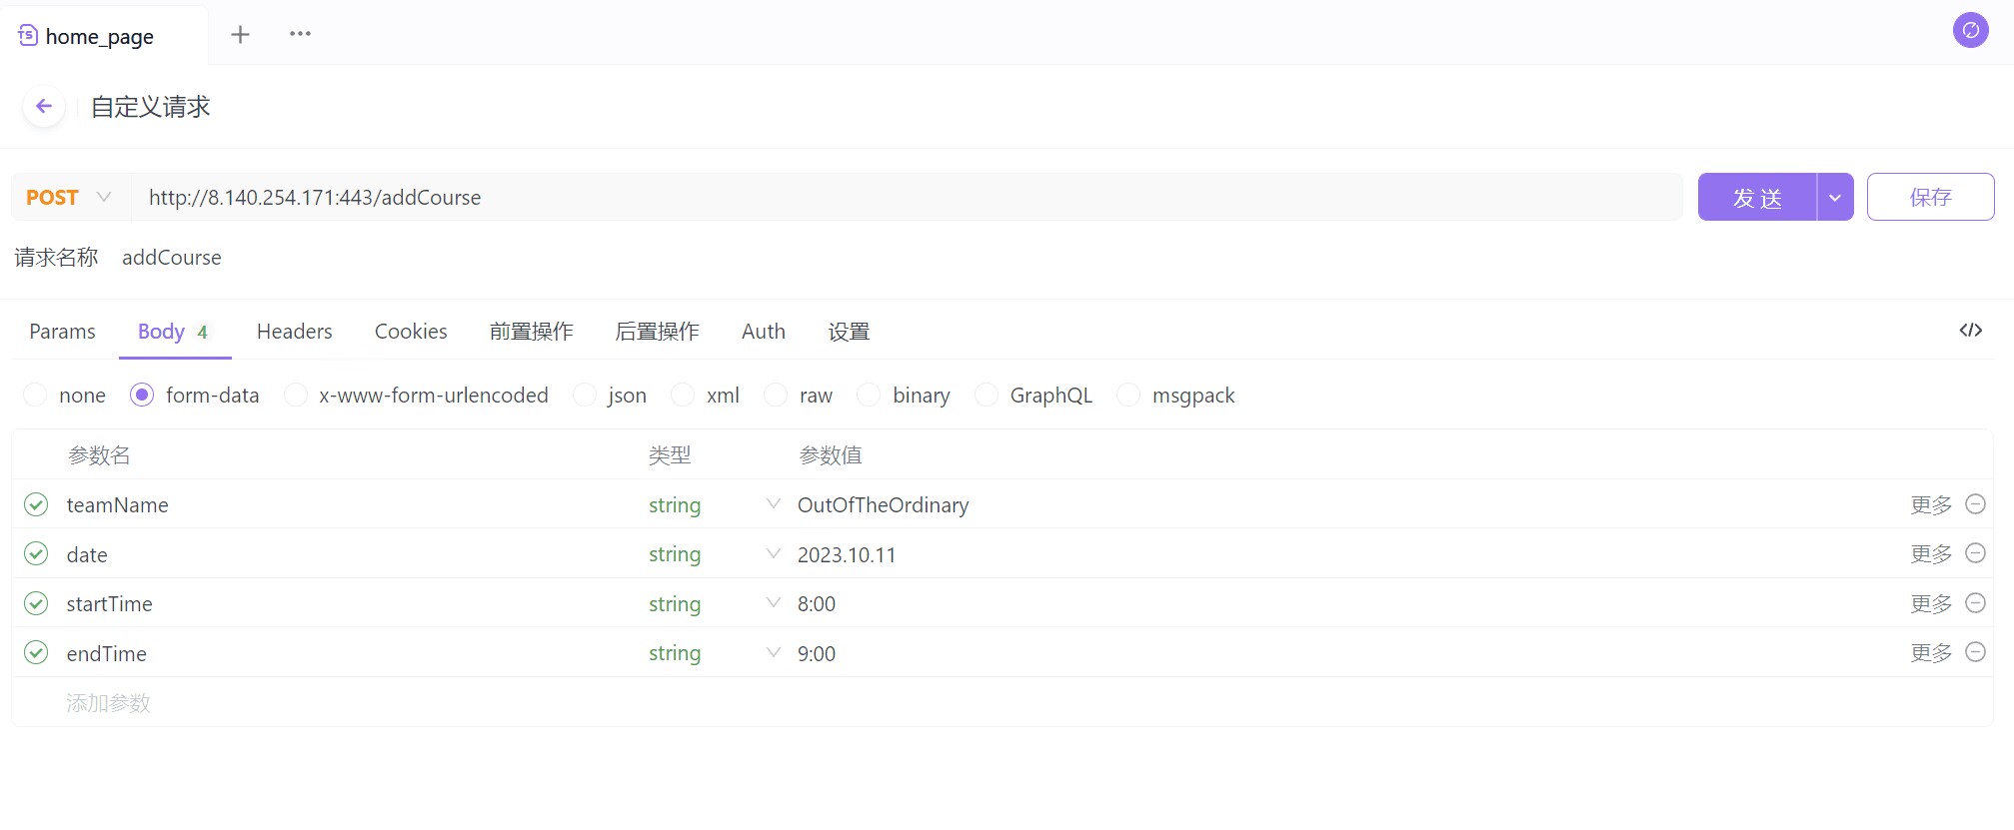Click 更多 for startTime row
Image resolution: width=2014 pixels, height=830 pixels.
1931,603
